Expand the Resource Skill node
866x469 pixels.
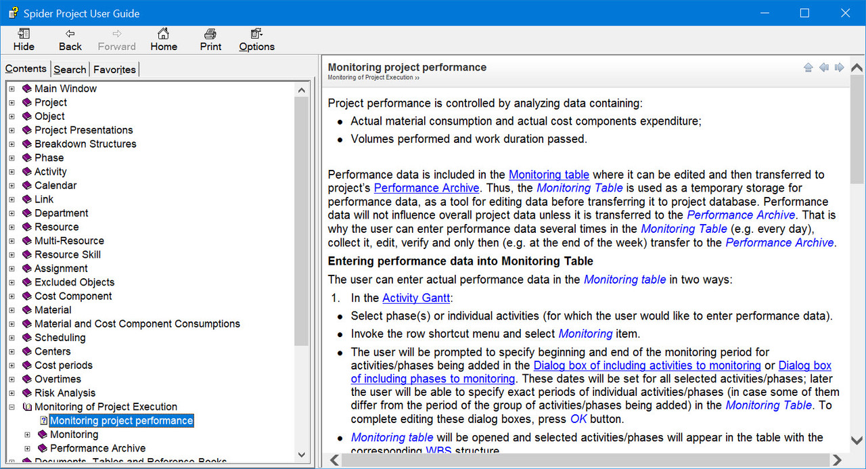pyautogui.click(x=12, y=254)
